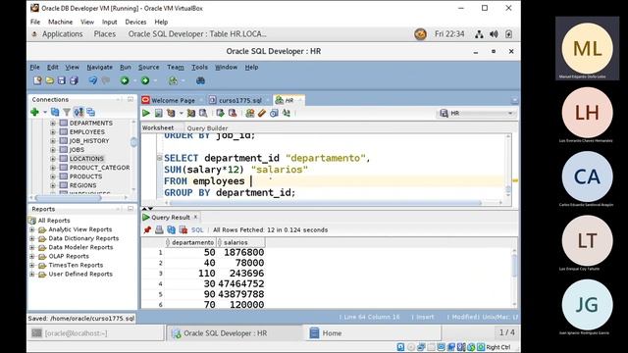Clear worksheet with the eraser icon
The width and height of the screenshot is (628, 353).
tap(262, 114)
